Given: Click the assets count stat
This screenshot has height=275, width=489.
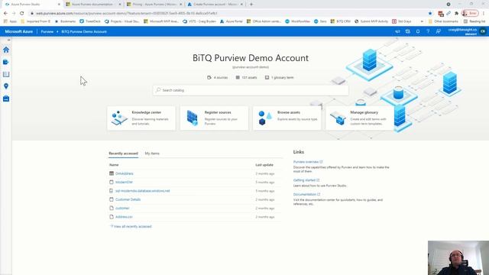Looking at the screenshot, I should click(x=246, y=77).
